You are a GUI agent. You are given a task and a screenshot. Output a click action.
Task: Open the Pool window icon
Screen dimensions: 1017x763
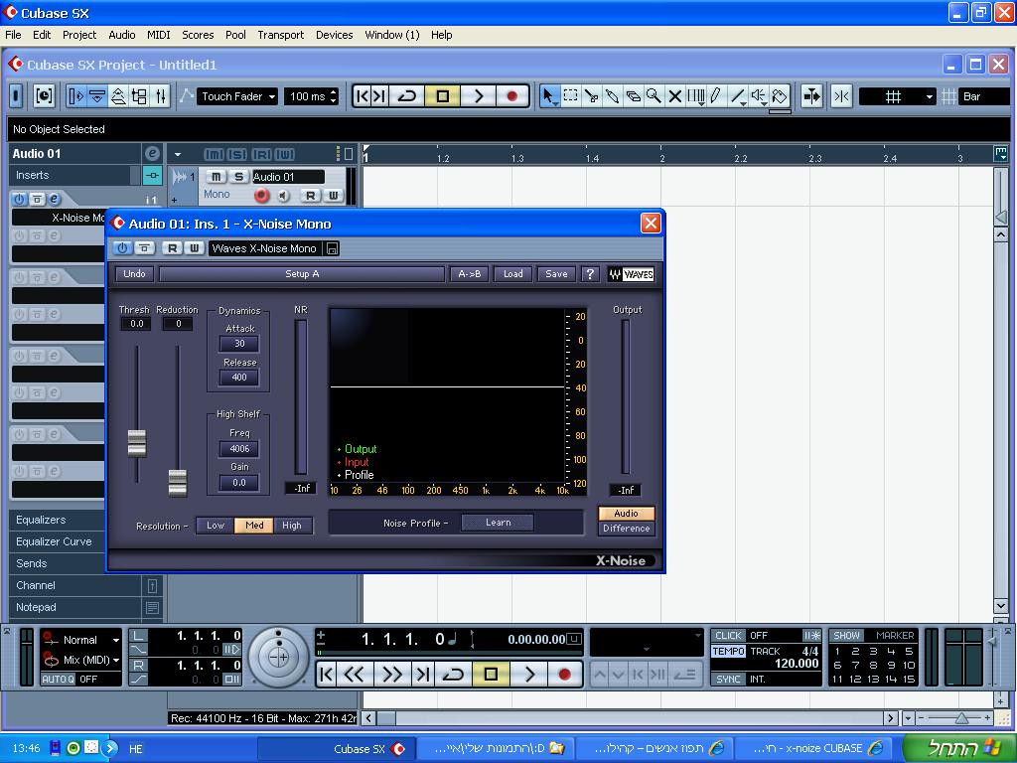point(139,96)
